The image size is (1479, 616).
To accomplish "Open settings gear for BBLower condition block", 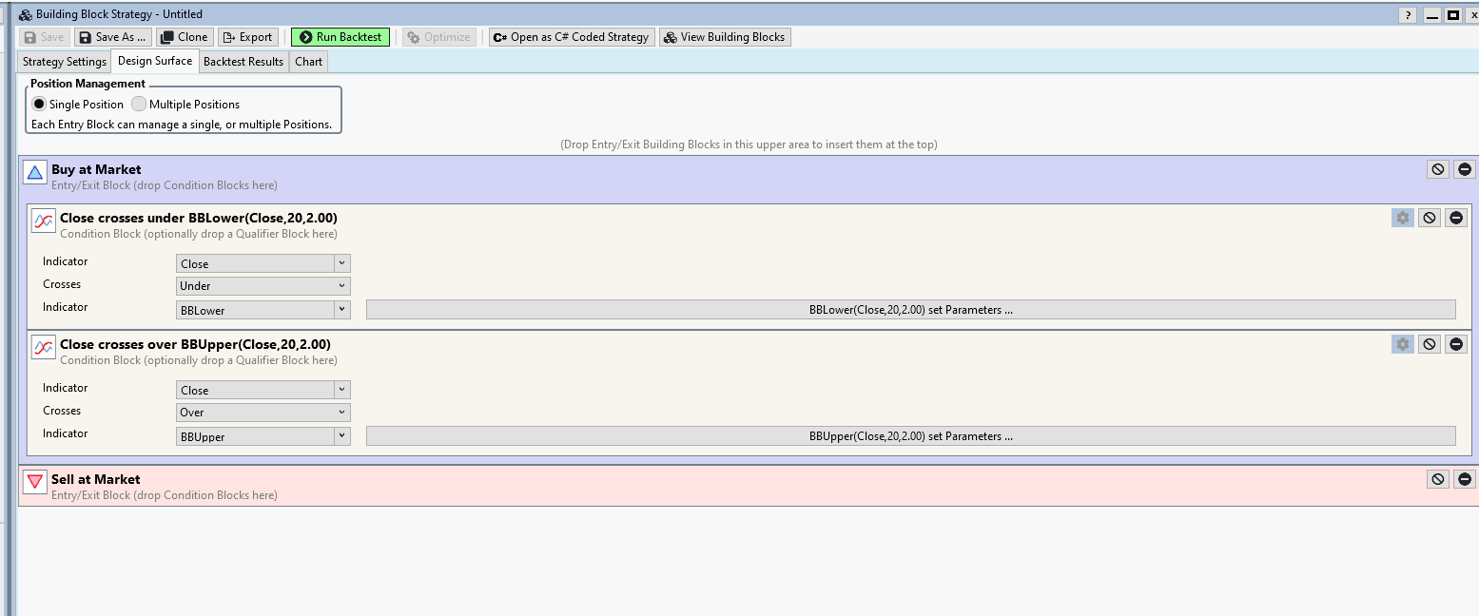I will pyautogui.click(x=1402, y=218).
